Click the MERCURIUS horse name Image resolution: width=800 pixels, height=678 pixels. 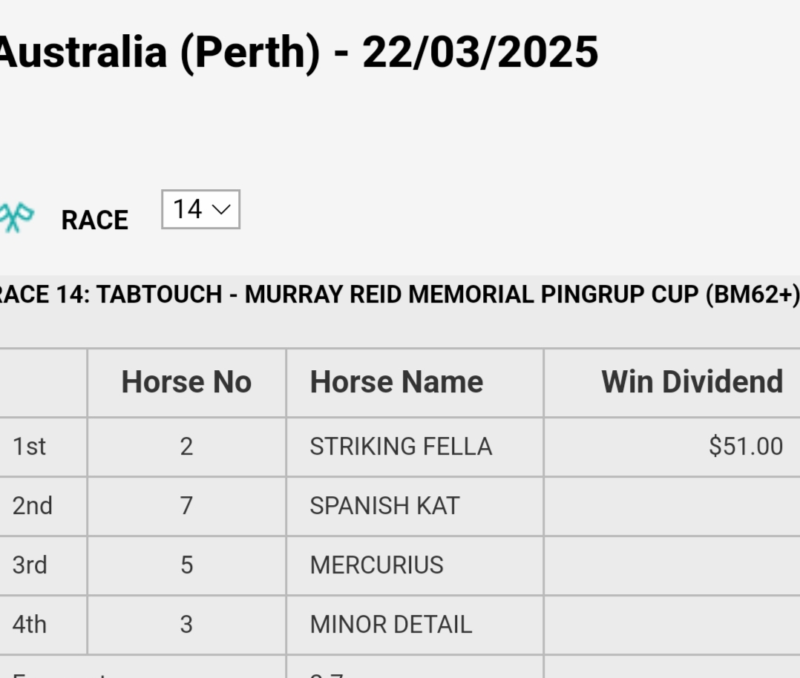pos(376,565)
